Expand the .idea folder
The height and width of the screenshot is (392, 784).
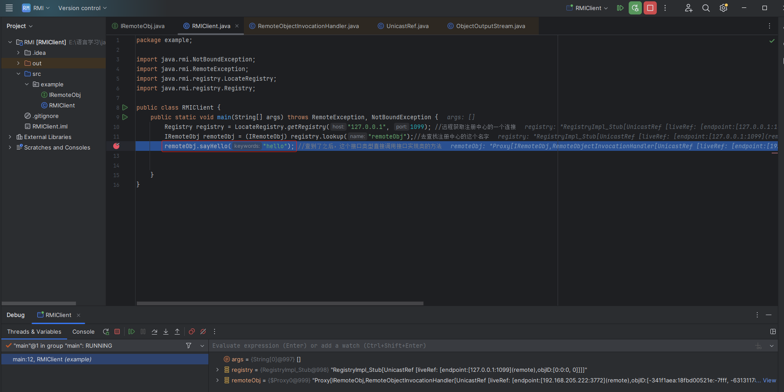point(18,53)
